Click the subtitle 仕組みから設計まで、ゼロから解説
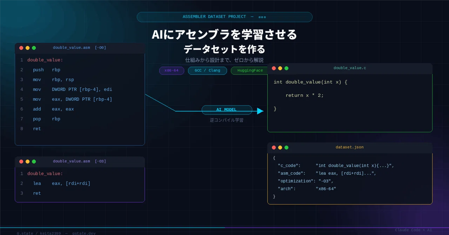This screenshot has height=235, width=449. [224, 60]
